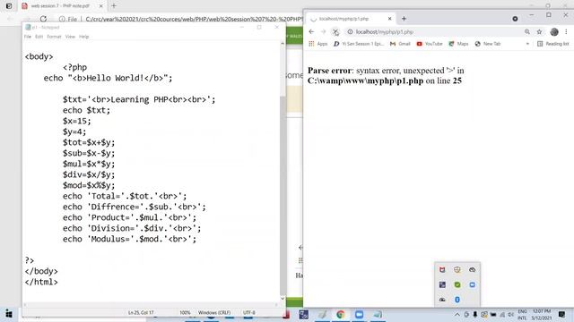The image size is (574, 322).
Task: Open Notepad View menu
Action: (x=70, y=37)
